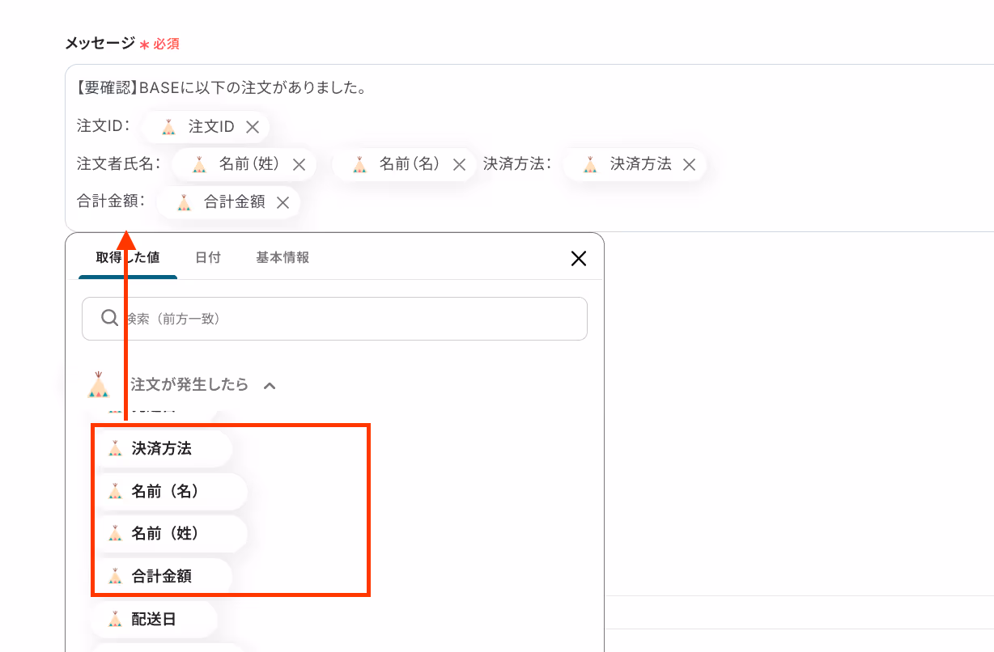Click the BASE icon on 名前(名) tag
The image size is (994, 652).
pos(359,164)
